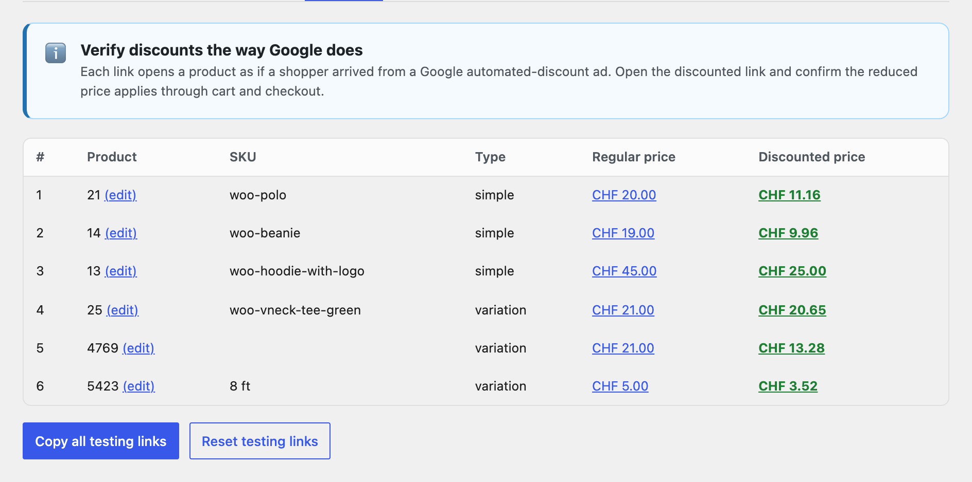Click Copy all testing links button
This screenshot has width=972, height=482.
tap(101, 441)
